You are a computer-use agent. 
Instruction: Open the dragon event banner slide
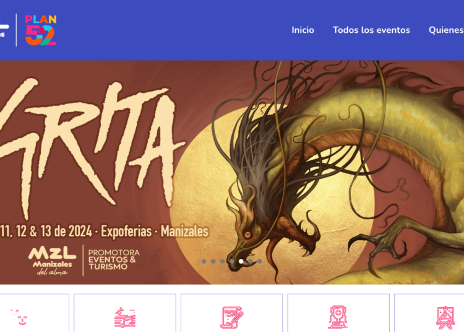tap(232, 172)
